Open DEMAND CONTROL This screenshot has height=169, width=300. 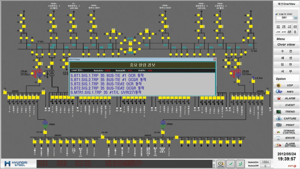286,132
